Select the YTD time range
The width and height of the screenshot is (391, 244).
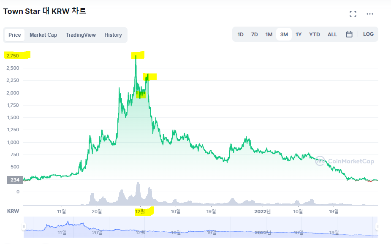click(315, 34)
